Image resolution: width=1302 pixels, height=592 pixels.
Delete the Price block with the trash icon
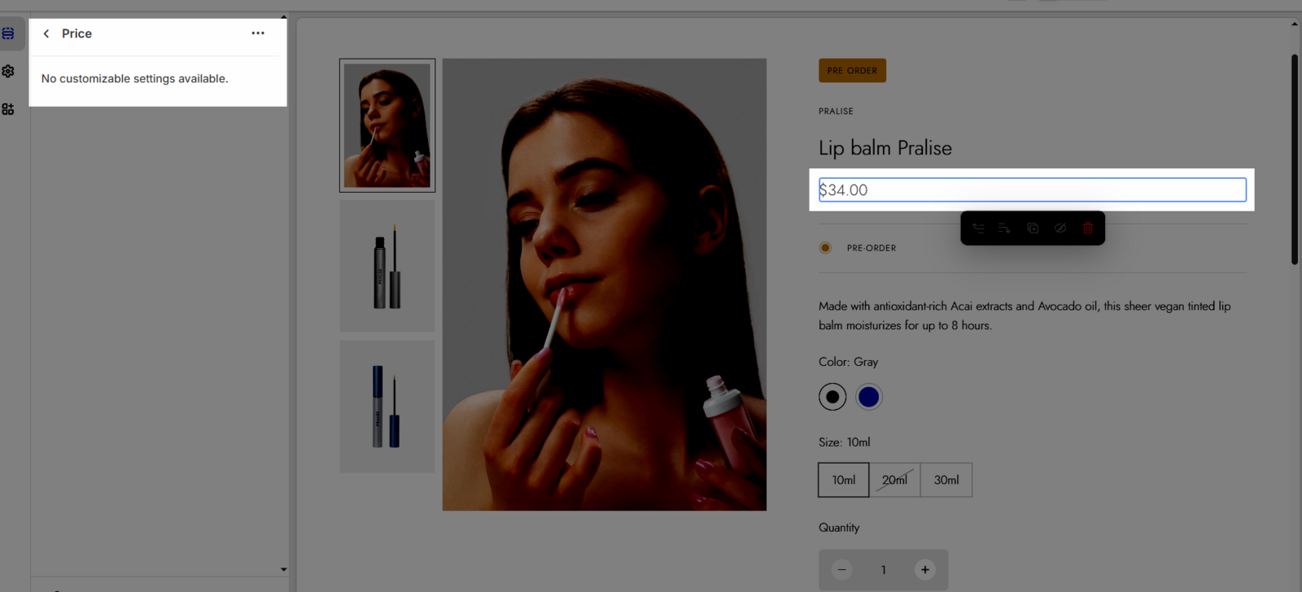tap(1088, 229)
